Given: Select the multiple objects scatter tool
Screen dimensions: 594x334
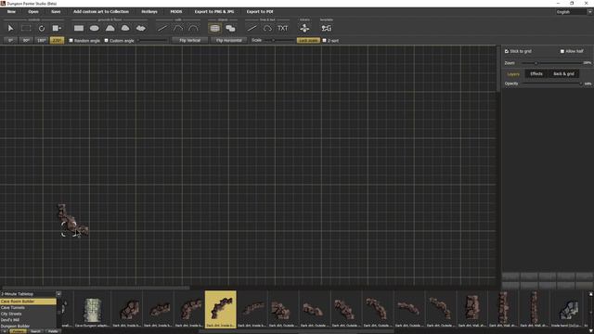Looking at the screenshot, I should coord(230,28).
